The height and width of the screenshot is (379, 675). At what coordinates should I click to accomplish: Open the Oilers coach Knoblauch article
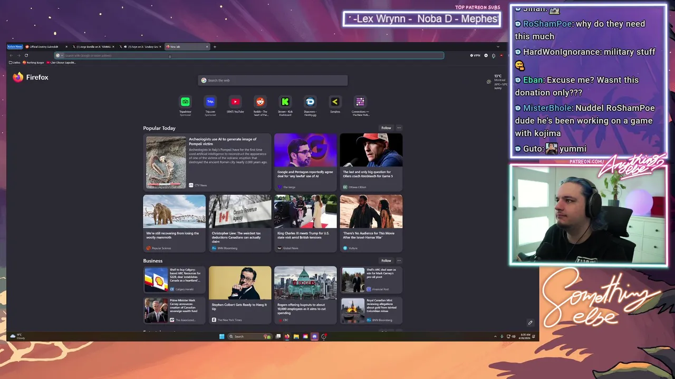click(x=371, y=162)
